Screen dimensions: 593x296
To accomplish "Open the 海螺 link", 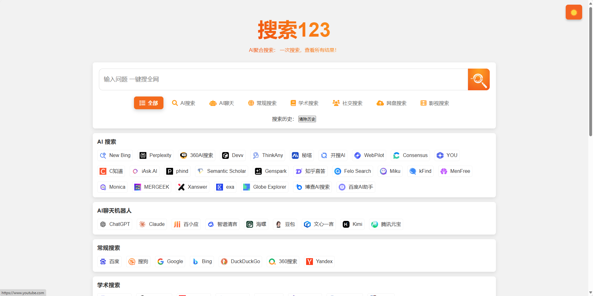I will click(256, 224).
